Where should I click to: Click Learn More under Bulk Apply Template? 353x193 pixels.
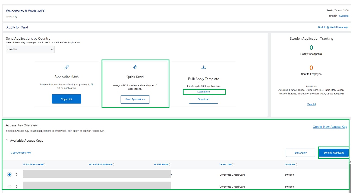coord(204,92)
